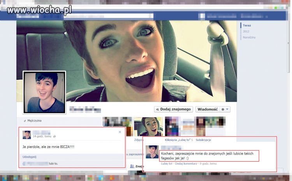This screenshot has height=181, width=292.
Task: Click the Facebook search input field
Action: (109, 16)
